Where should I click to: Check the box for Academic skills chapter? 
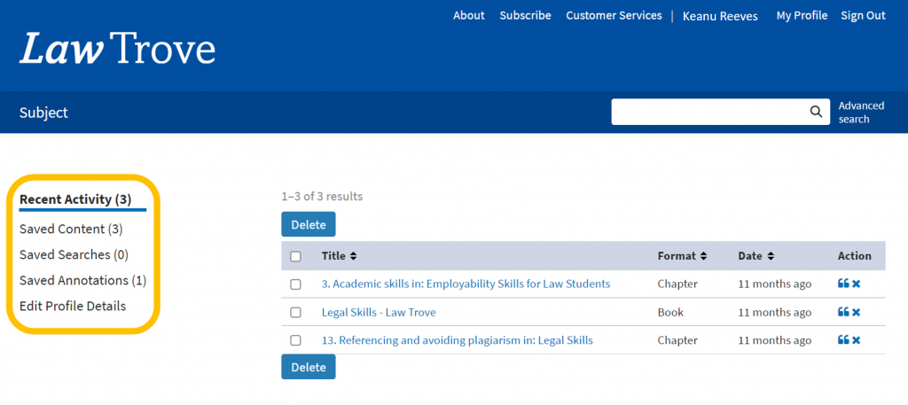tap(296, 284)
